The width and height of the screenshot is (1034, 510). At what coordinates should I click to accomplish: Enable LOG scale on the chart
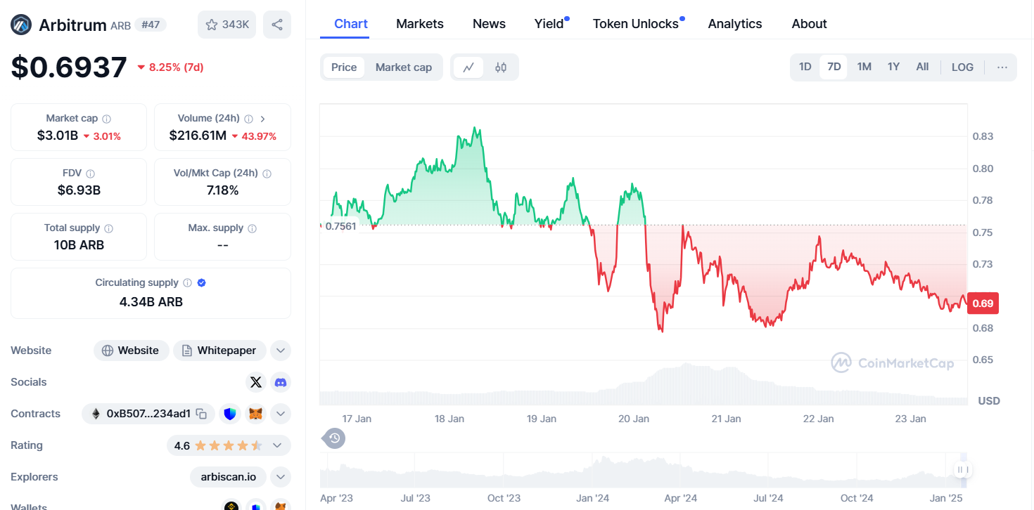click(x=962, y=67)
